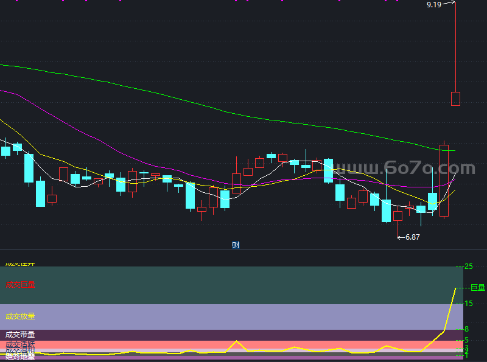Click the 8 value on volume scale
The image size is (487, 362).
pos(466,329)
